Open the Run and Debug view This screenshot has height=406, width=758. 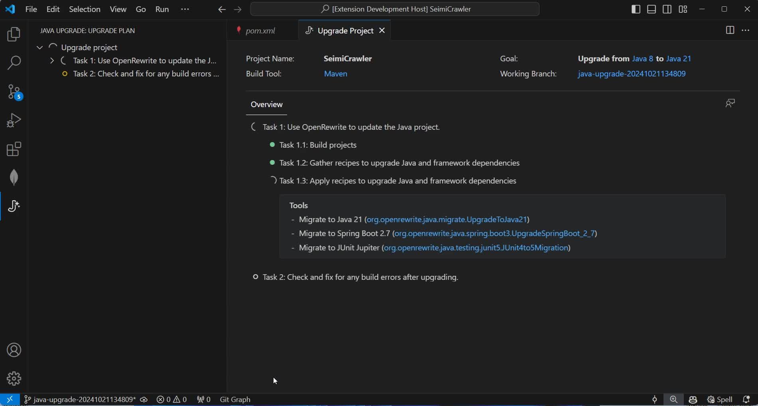[14, 120]
